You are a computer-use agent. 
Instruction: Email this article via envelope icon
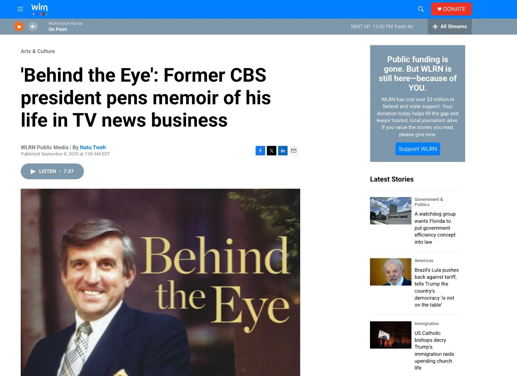(x=294, y=151)
